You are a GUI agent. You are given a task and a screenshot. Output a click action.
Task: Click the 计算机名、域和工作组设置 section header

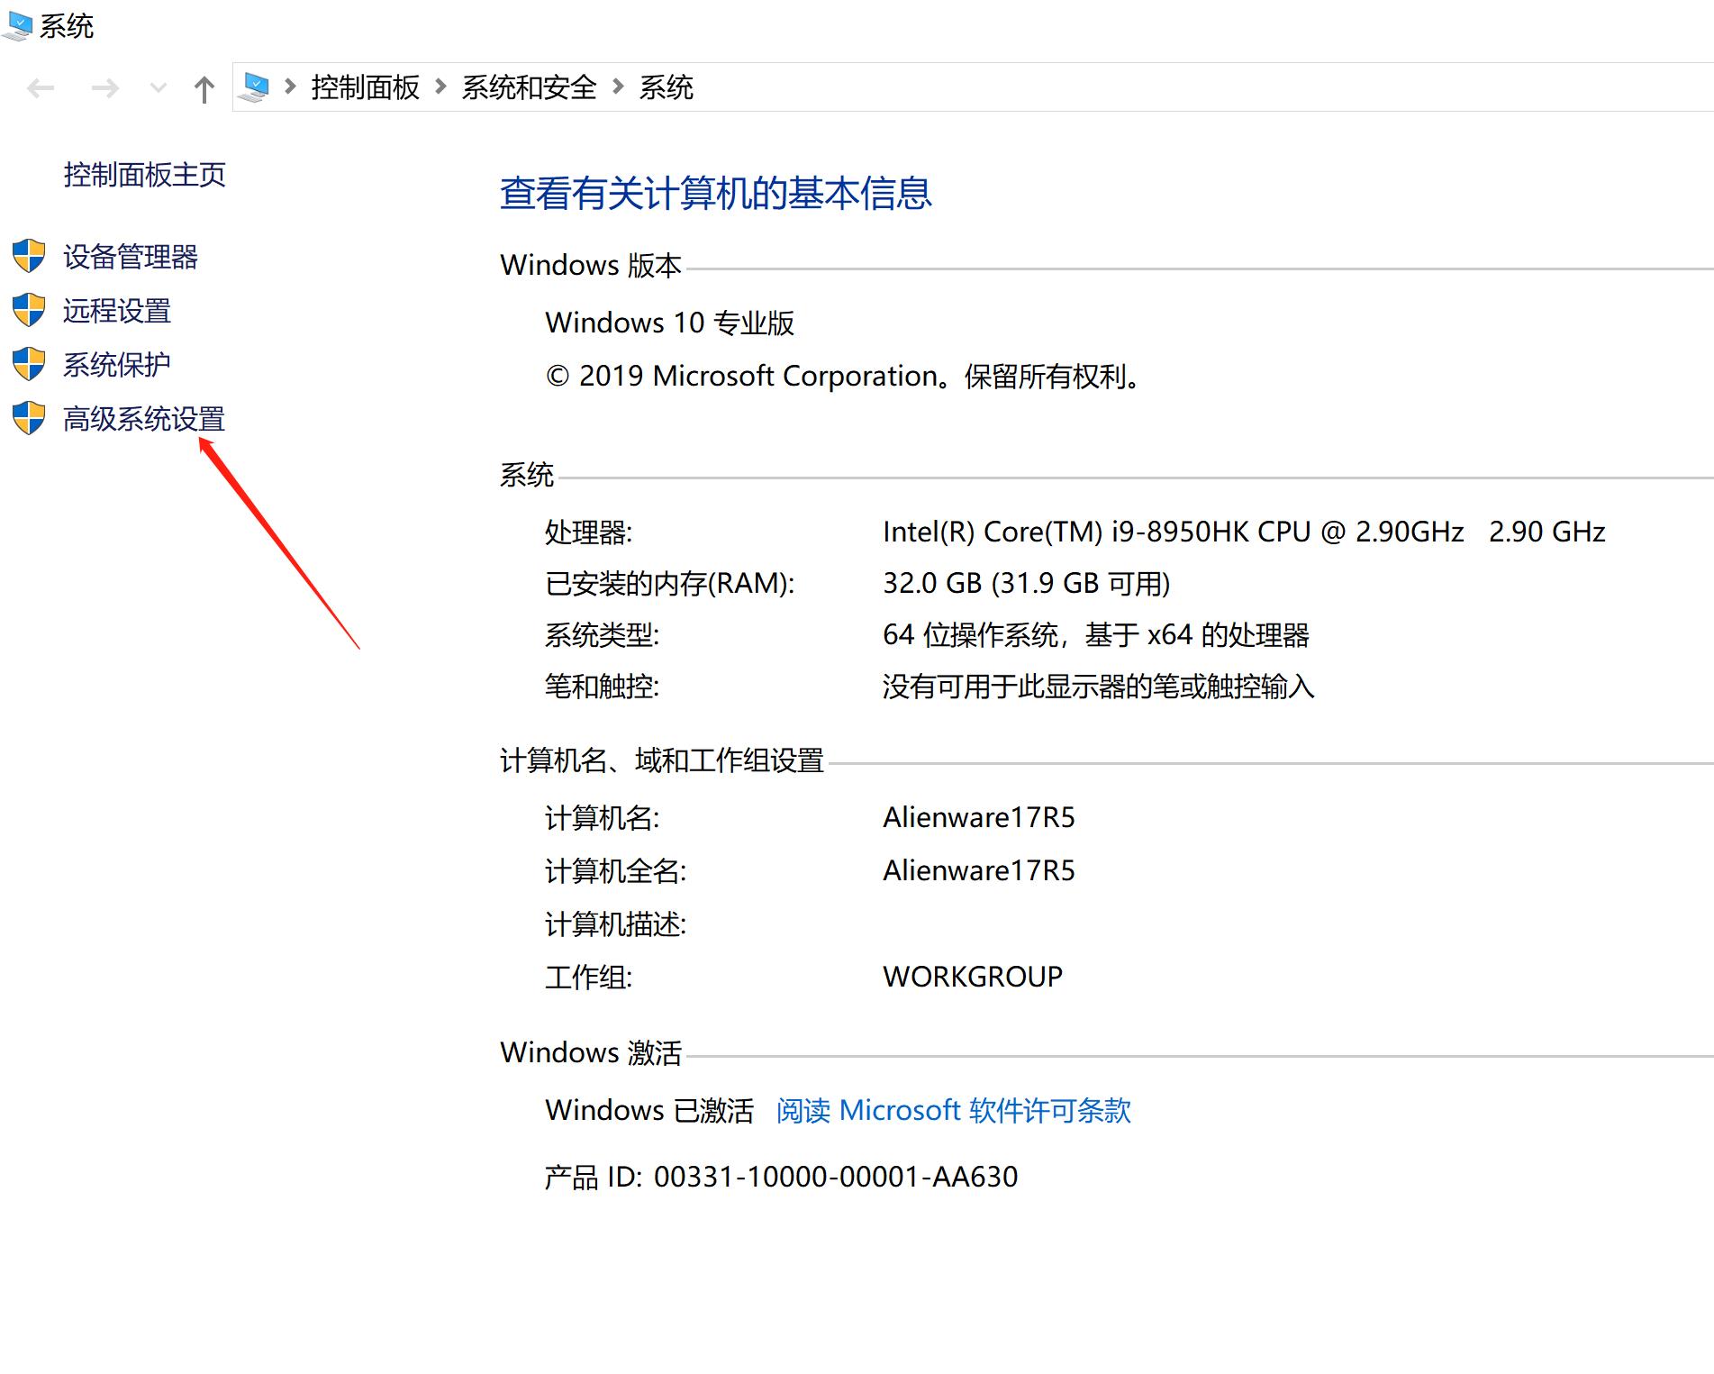coord(662,760)
